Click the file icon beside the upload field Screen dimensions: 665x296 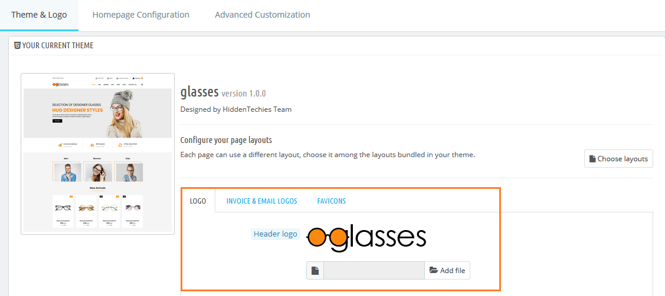315,271
